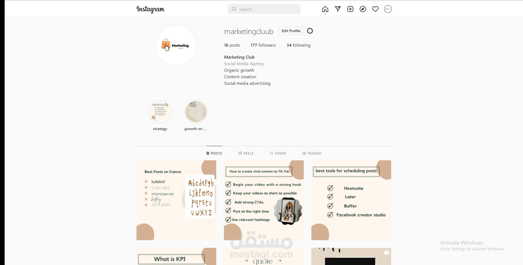
Task: View the 34 following list
Action: click(x=298, y=45)
